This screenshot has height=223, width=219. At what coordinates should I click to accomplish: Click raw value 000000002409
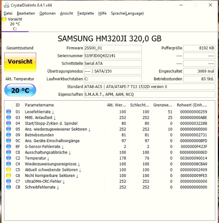pos(194,170)
